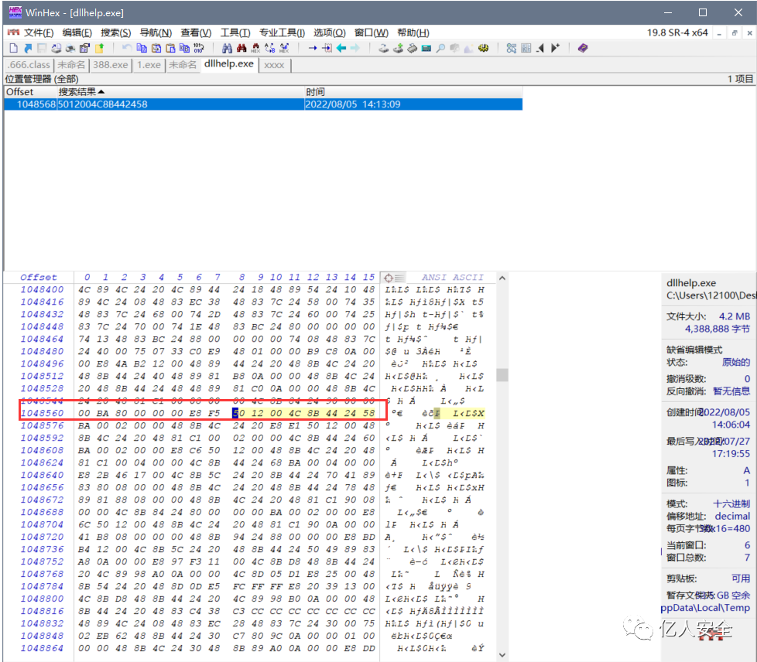
Task: Click the decimal offset address value
Action: pyautogui.click(x=732, y=517)
